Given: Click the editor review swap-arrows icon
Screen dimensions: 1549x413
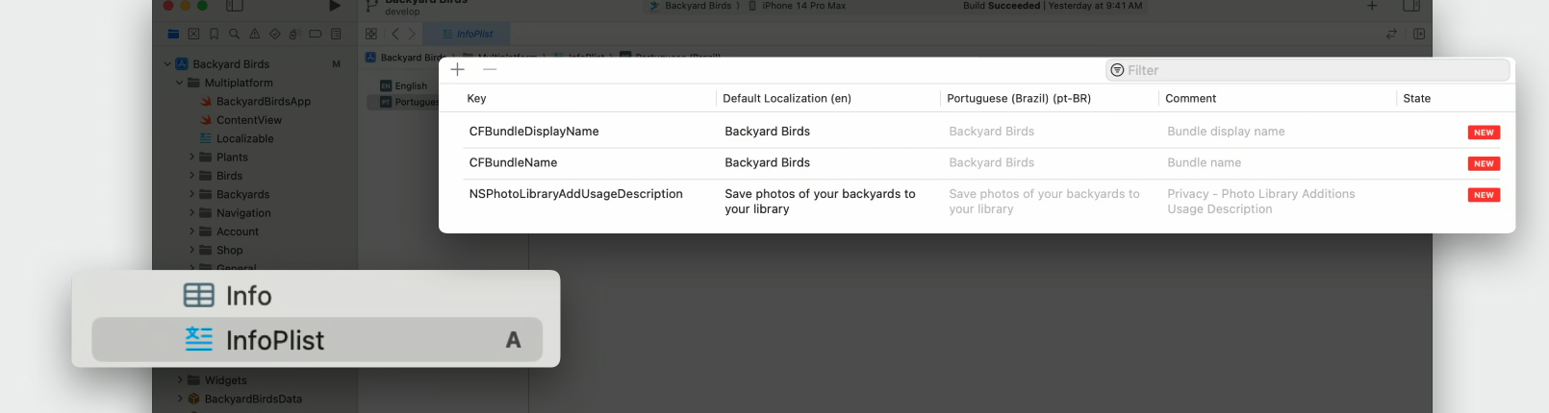Looking at the screenshot, I should click(1391, 34).
